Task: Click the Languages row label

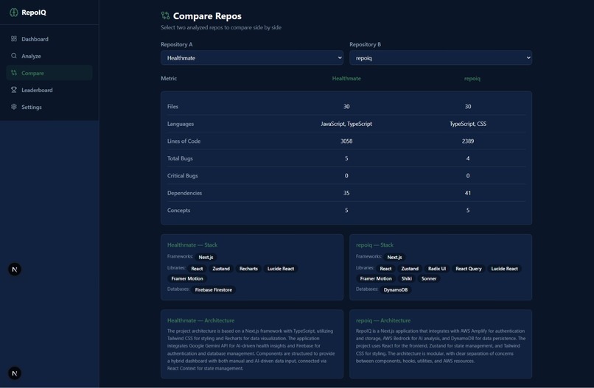Action: (x=181, y=124)
